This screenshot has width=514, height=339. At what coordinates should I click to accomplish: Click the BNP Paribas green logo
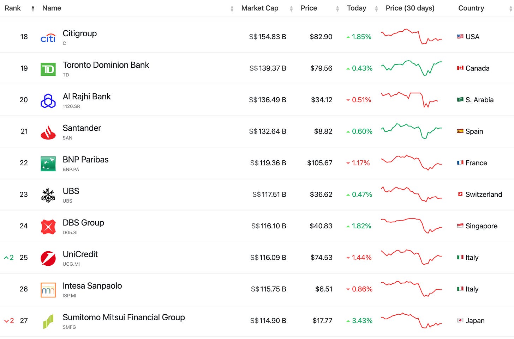point(48,164)
